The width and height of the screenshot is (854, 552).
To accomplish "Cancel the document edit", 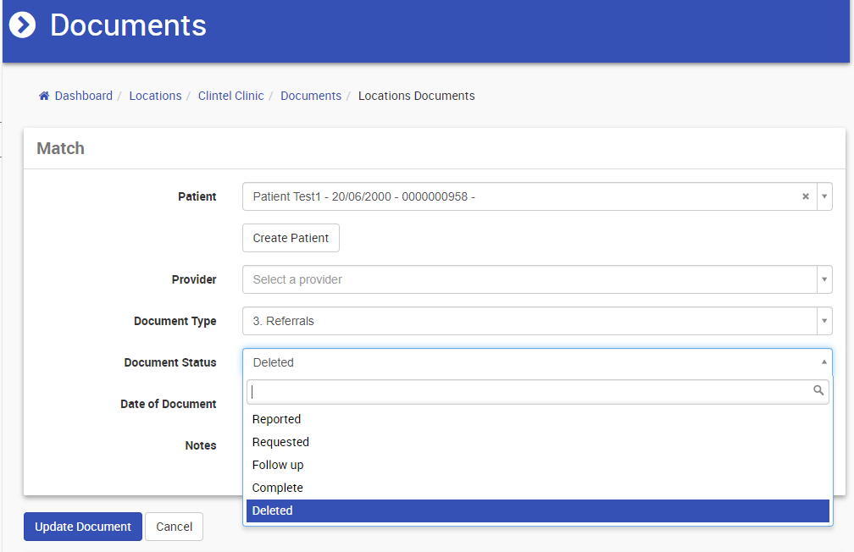I will point(175,527).
